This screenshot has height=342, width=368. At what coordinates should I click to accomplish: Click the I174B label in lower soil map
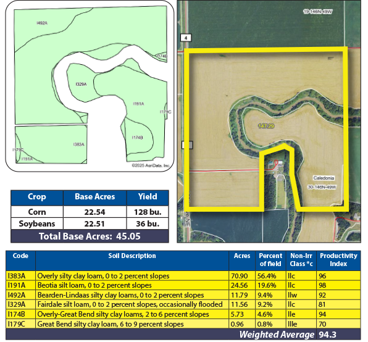point(137,138)
